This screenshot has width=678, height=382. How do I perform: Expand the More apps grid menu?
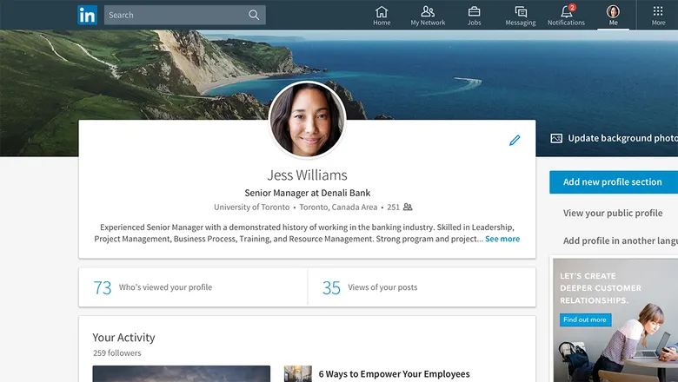658,15
